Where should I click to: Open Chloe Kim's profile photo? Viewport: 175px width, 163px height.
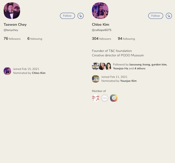coord(100,11)
